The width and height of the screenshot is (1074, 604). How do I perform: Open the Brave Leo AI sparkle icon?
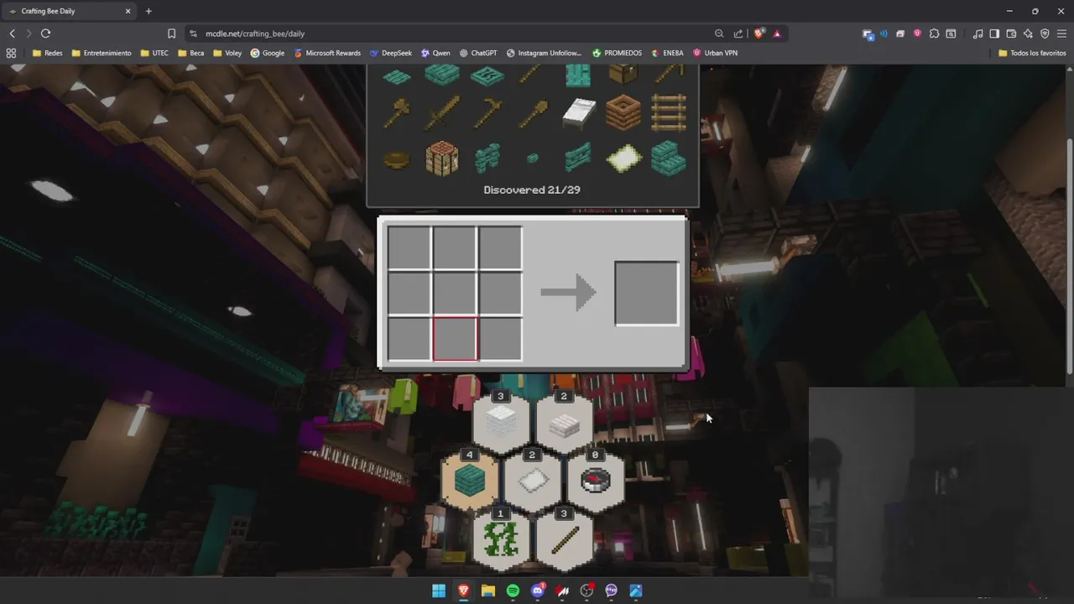pos(1028,34)
